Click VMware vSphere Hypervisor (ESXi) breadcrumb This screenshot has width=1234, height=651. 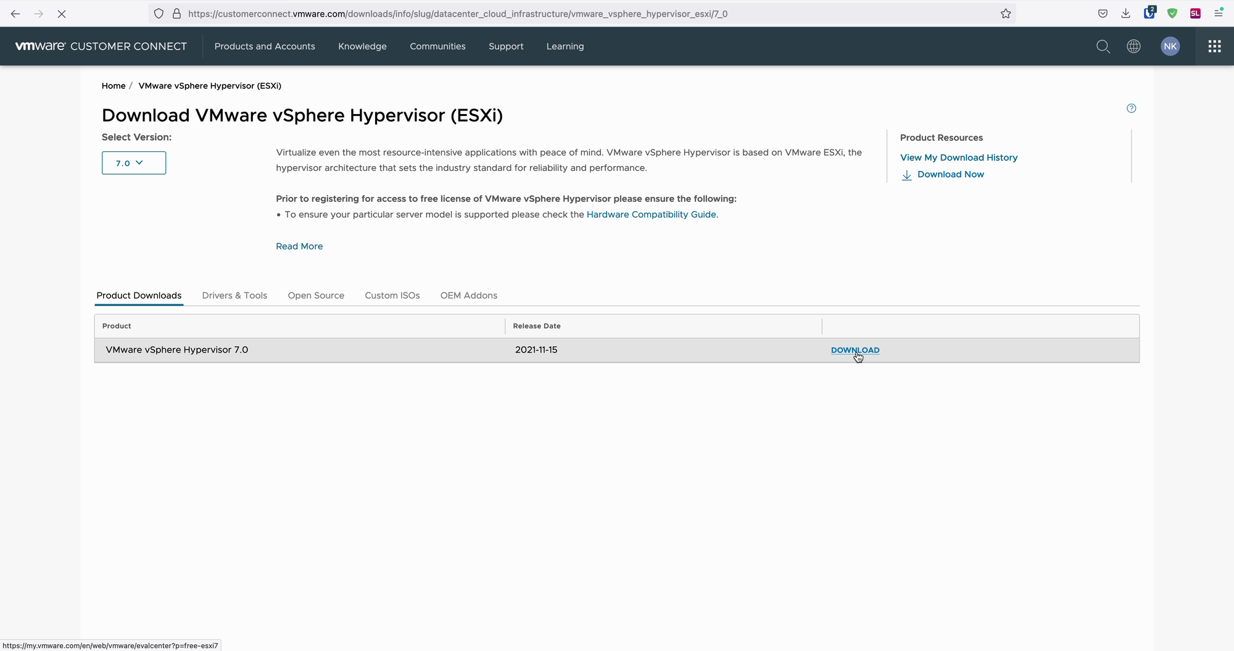210,86
